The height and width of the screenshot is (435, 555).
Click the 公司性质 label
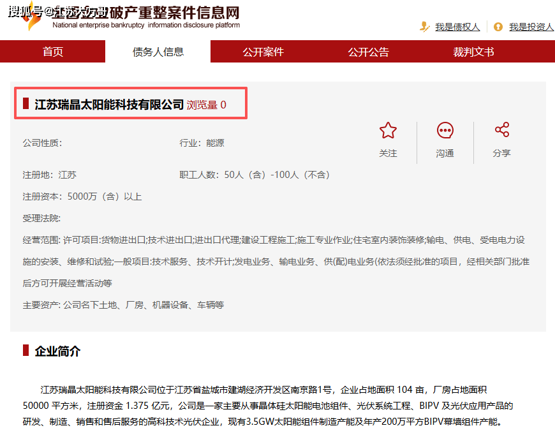pyautogui.click(x=42, y=143)
